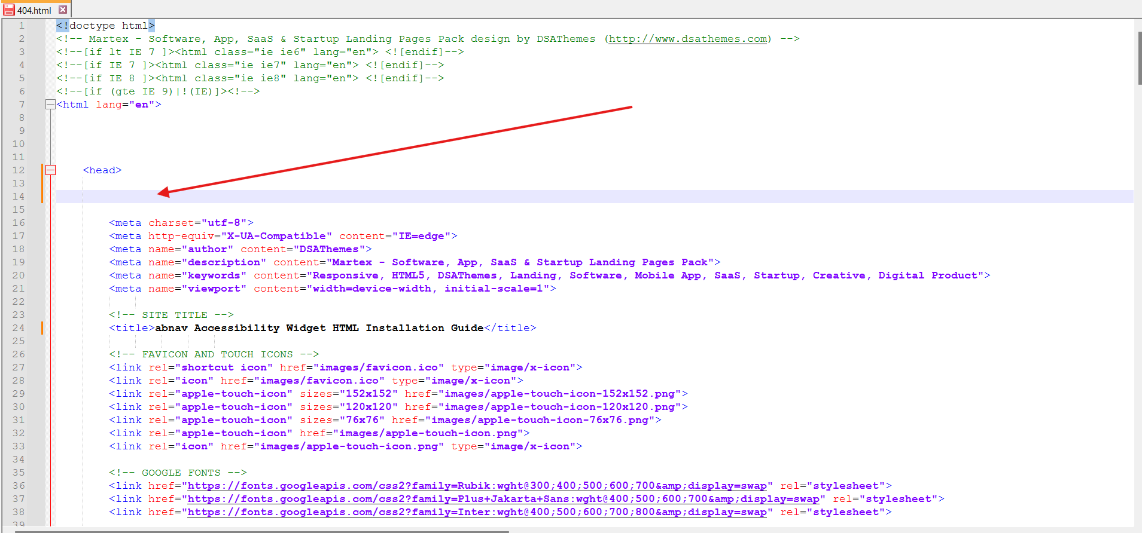Close the 404.html tab

[x=63, y=10]
